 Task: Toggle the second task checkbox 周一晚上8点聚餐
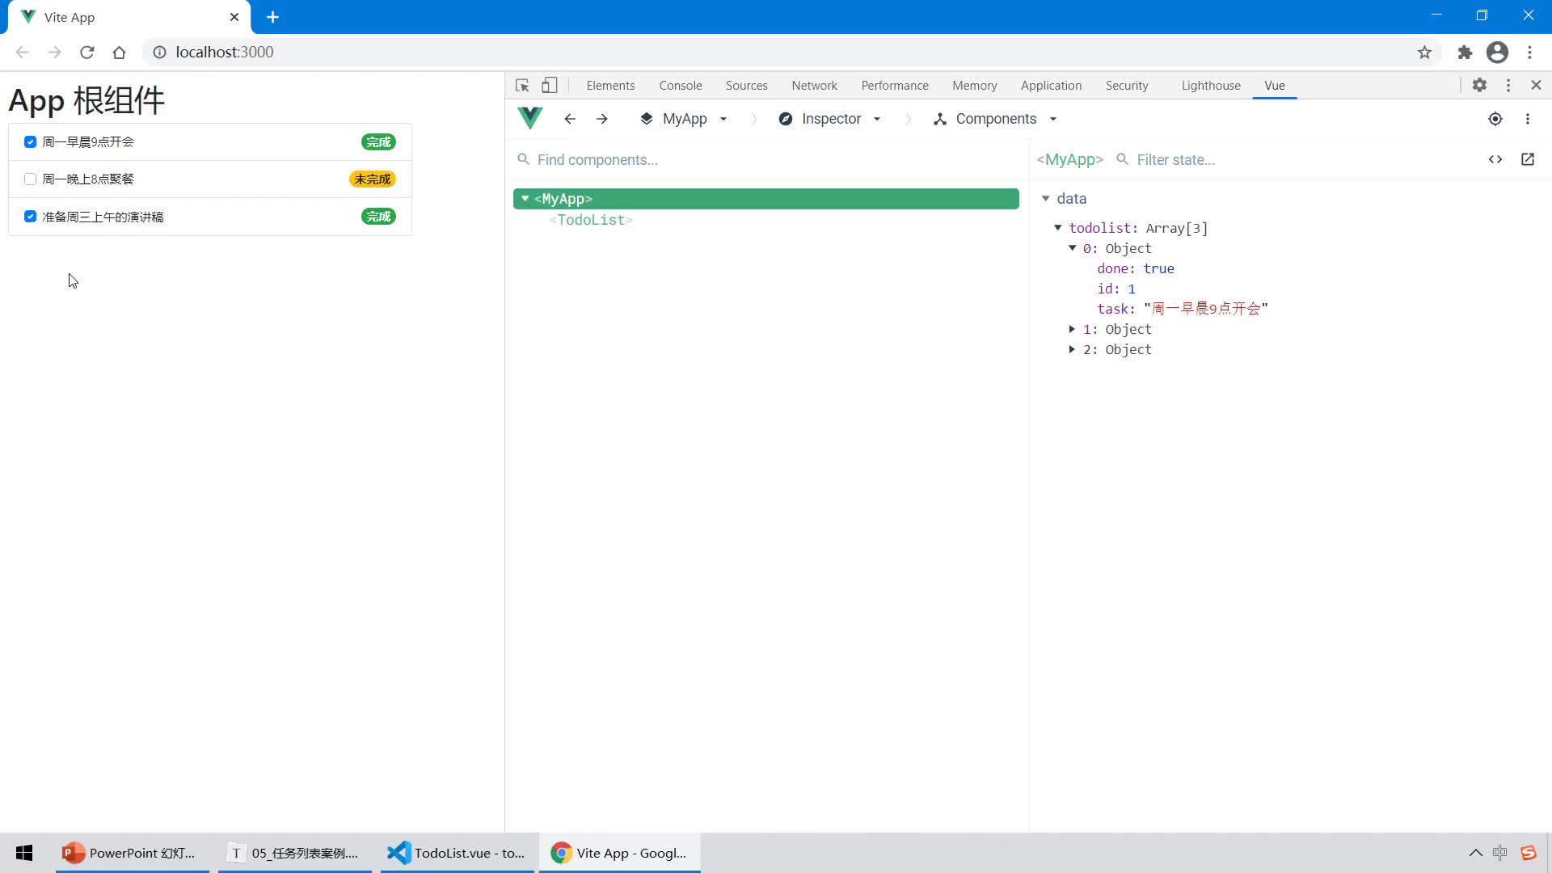tap(30, 179)
